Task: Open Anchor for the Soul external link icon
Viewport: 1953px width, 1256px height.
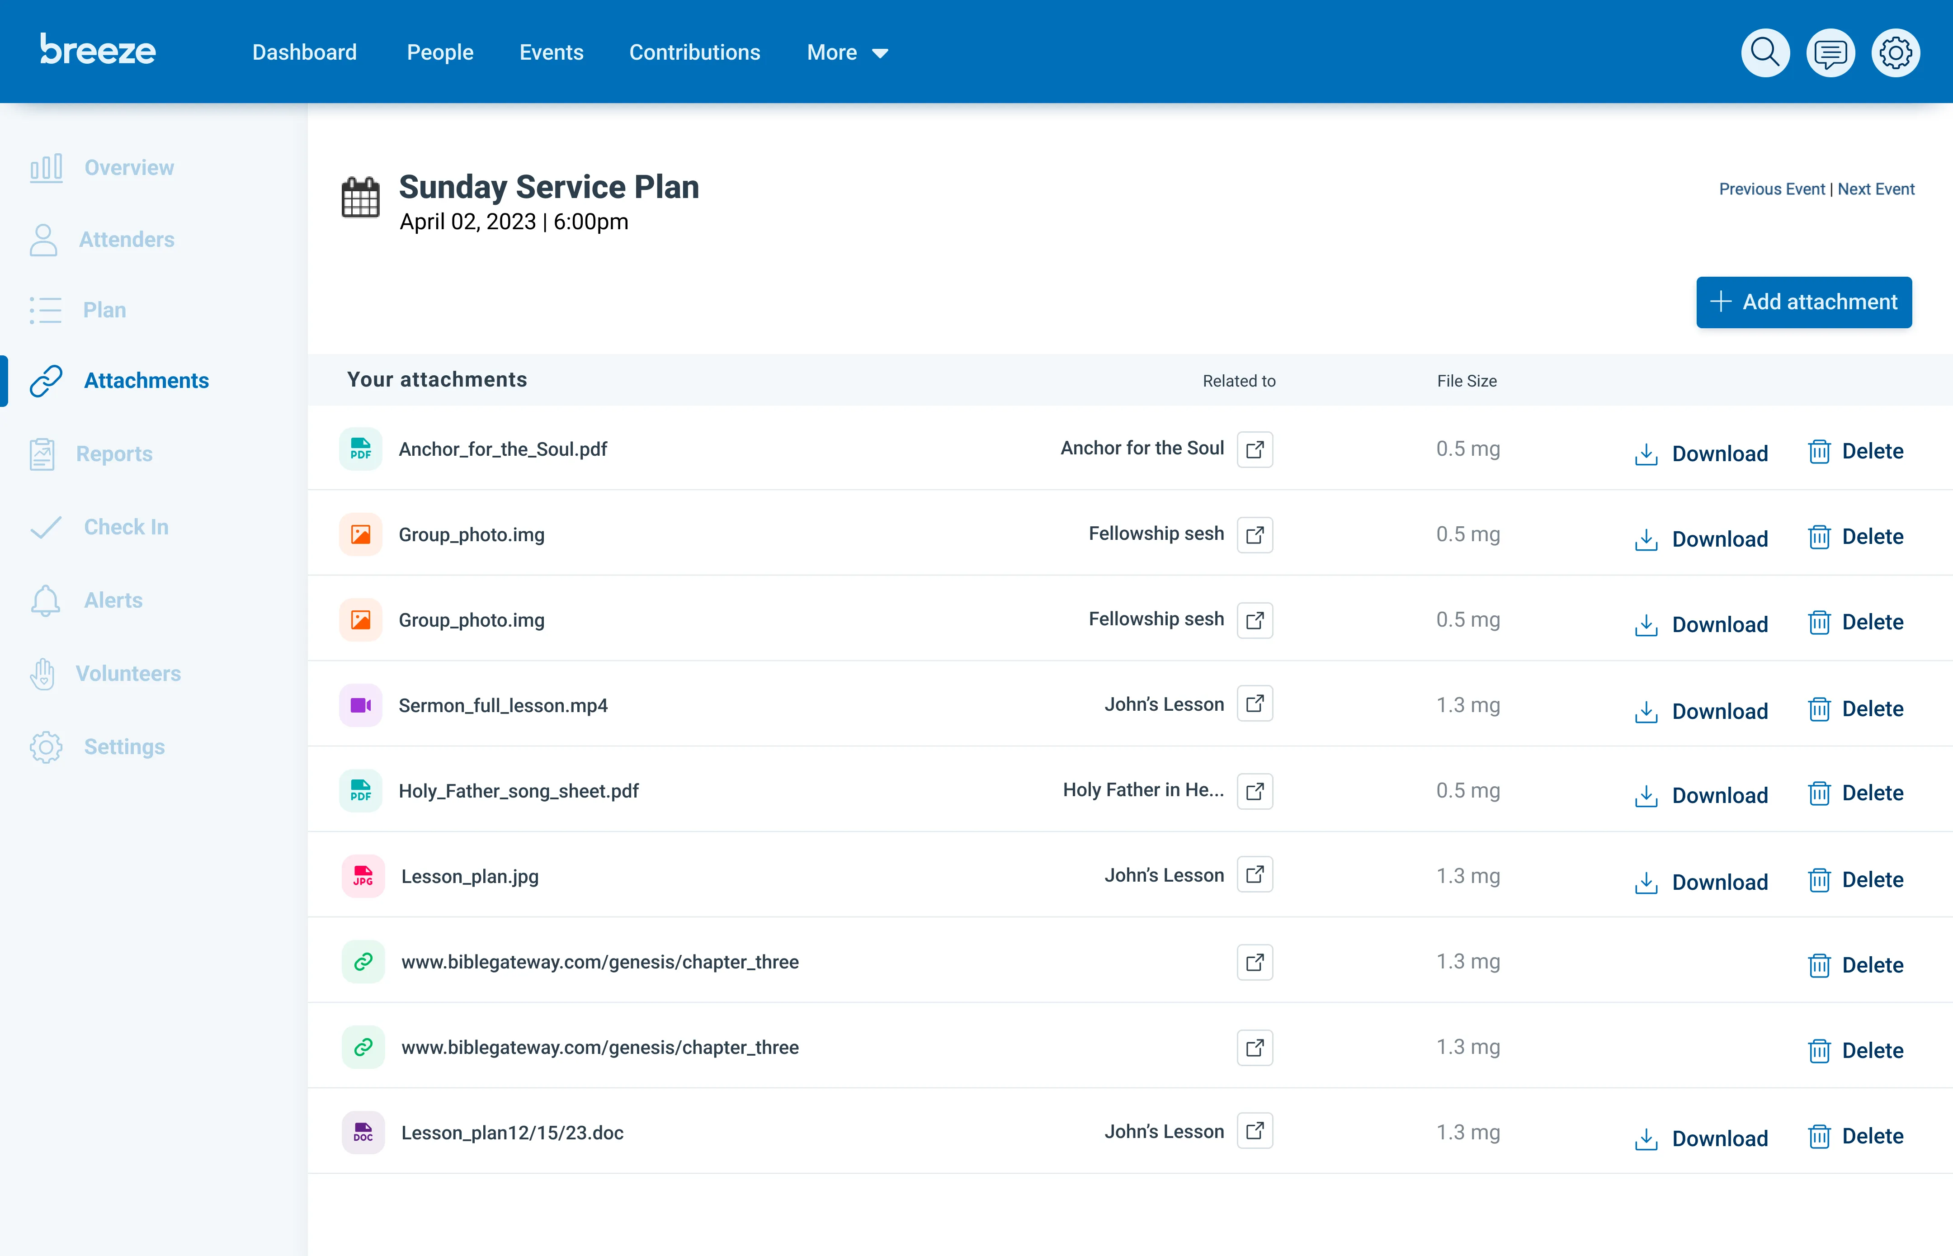Action: pyautogui.click(x=1254, y=449)
